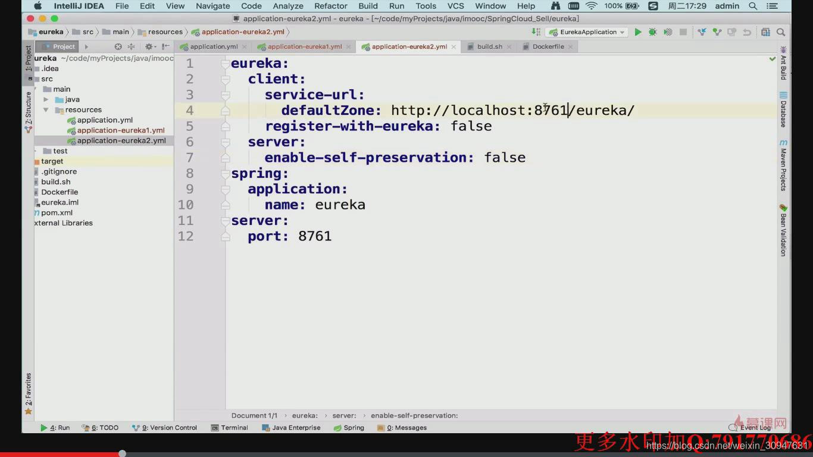
Task: Click the video progress bar knob
Action: coord(123,453)
